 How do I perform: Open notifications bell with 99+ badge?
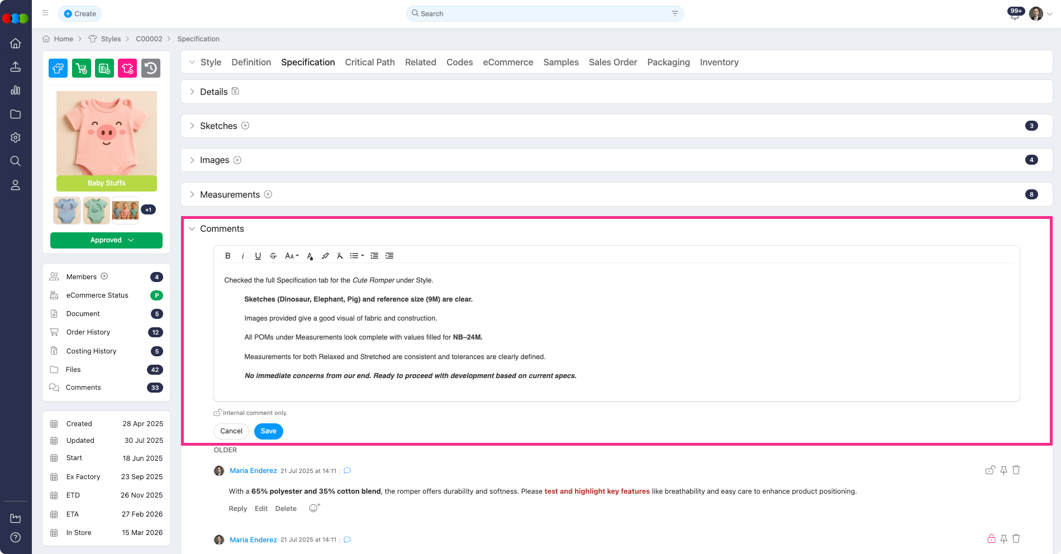tap(1015, 14)
